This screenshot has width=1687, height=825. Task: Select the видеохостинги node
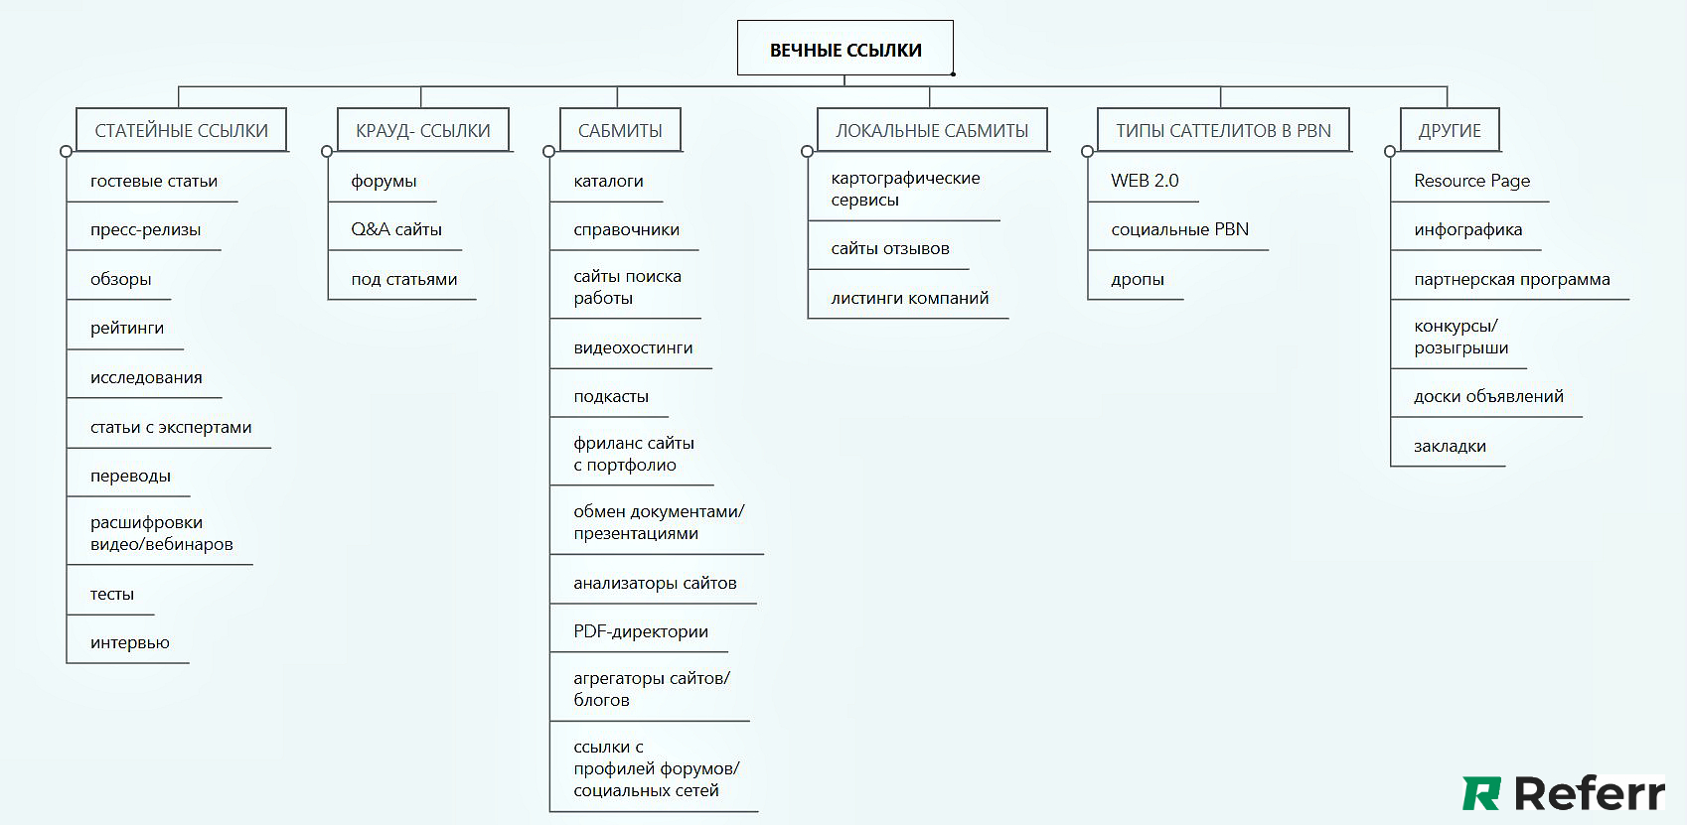coord(633,347)
